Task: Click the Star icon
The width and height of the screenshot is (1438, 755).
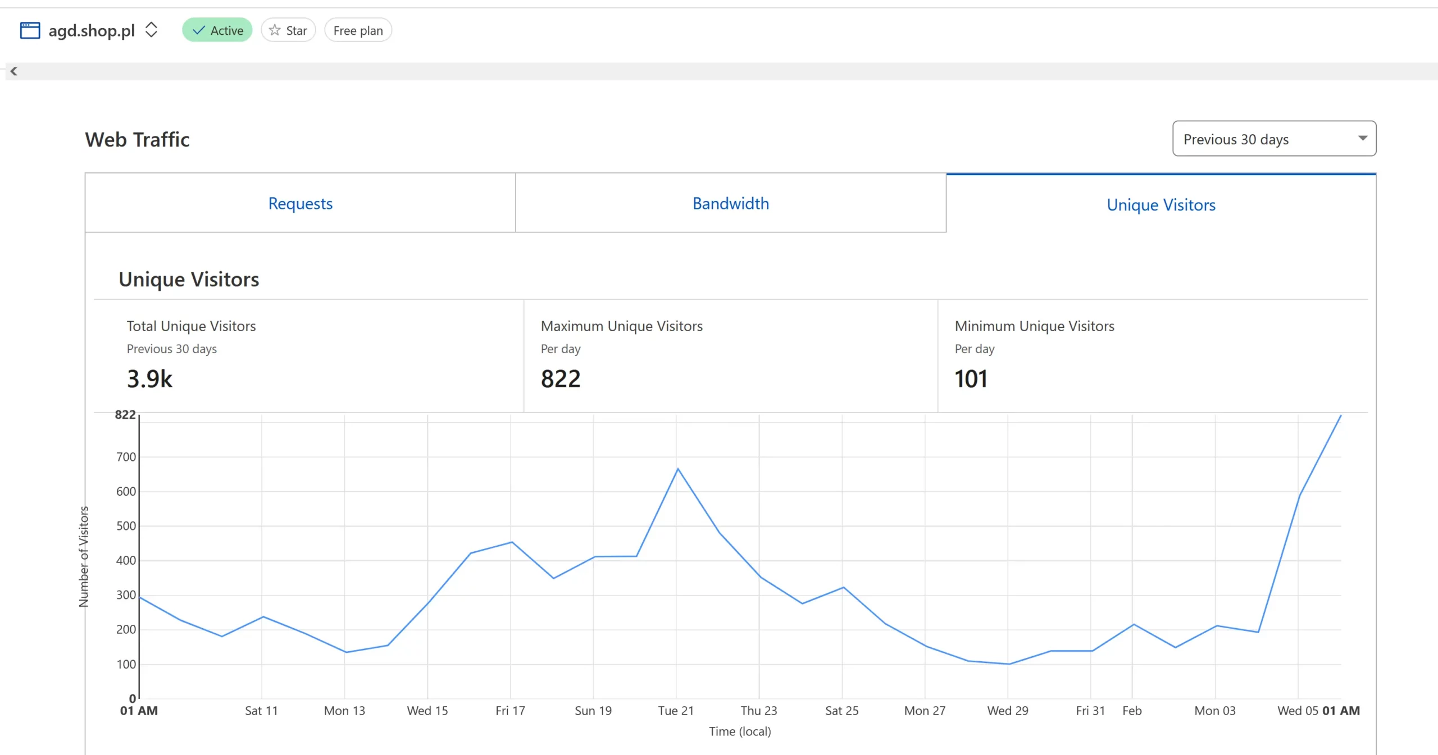Action: [275, 30]
